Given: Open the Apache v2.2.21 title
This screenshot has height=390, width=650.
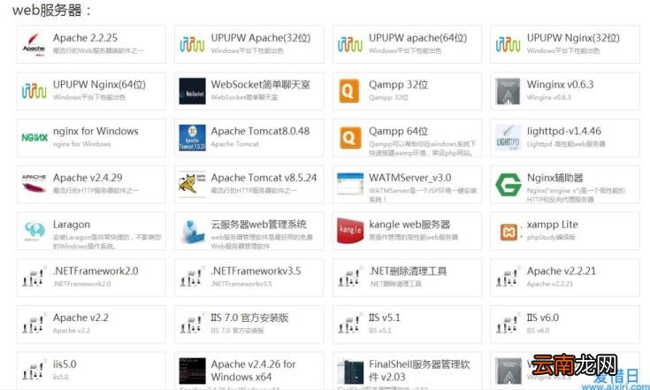Looking at the screenshot, I should (562, 271).
